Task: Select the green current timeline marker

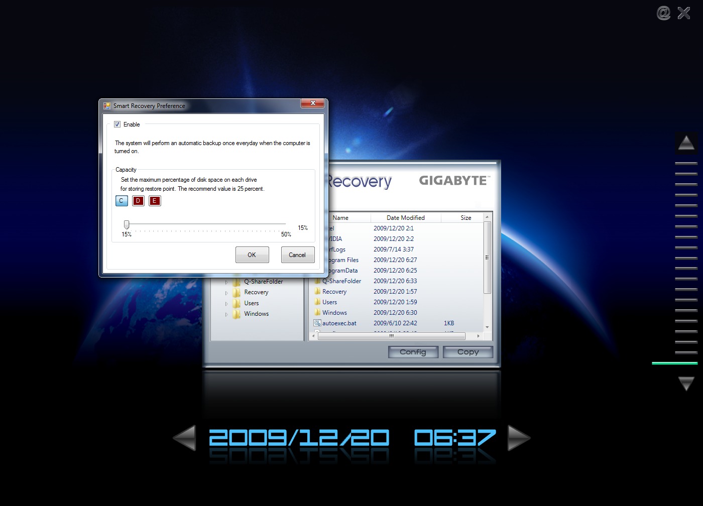Action: coord(674,363)
